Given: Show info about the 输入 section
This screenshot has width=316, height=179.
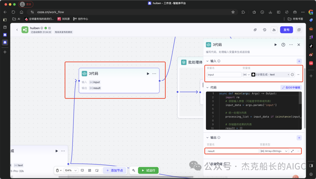Looking at the screenshot, I should [x=219, y=61].
